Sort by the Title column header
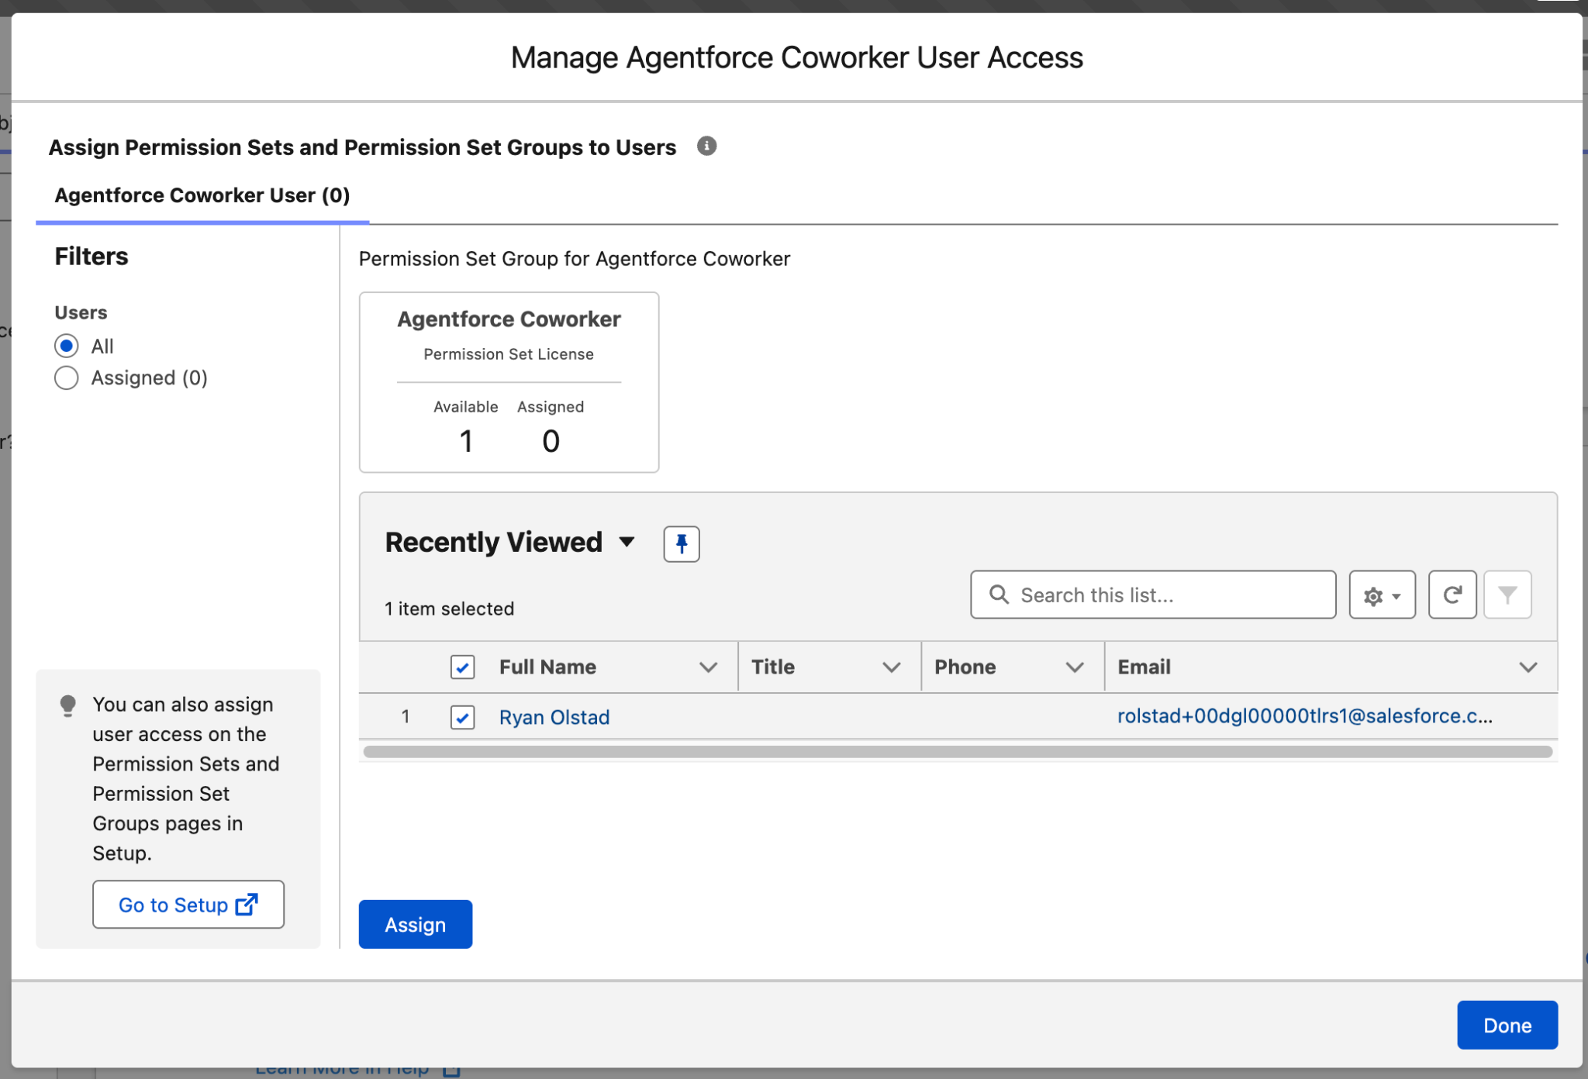Screen dimensions: 1588x1079 coord(773,667)
